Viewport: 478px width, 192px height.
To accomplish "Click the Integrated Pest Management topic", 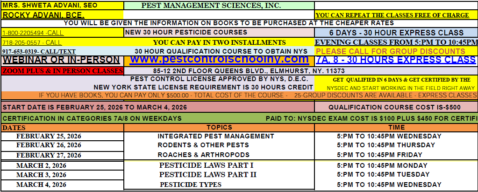I will 216,136.
